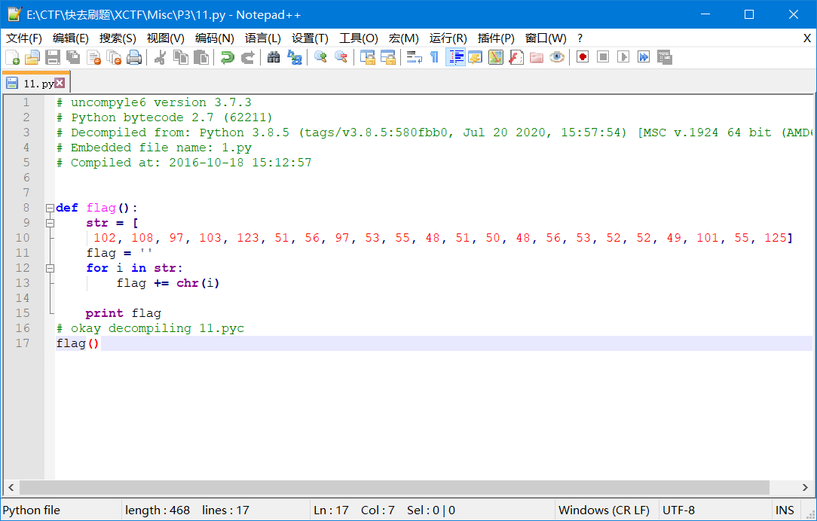Cut selection using the scissors icon
817x521 pixels.
click(161, 57)
